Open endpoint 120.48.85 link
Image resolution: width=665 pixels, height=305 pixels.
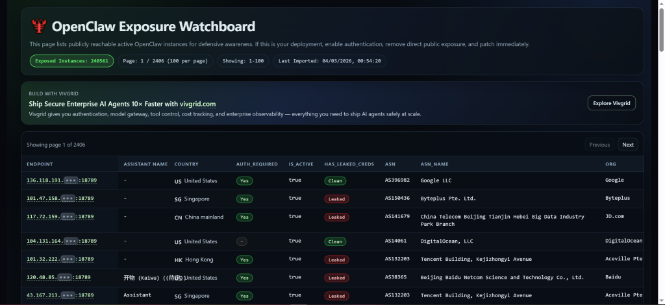[x=58, y=278]
